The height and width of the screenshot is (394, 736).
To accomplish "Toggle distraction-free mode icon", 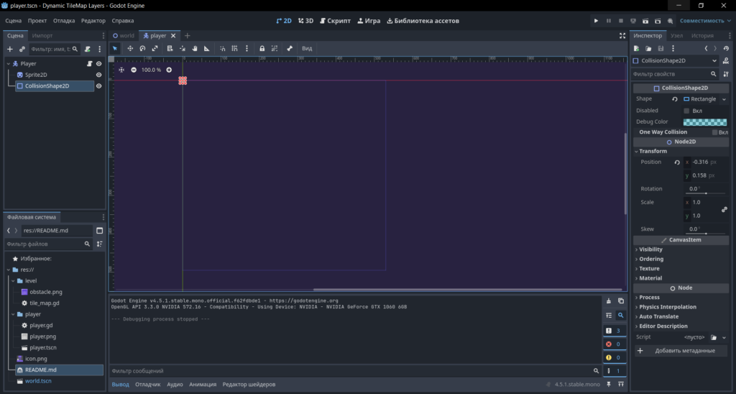I will point(622,36).
